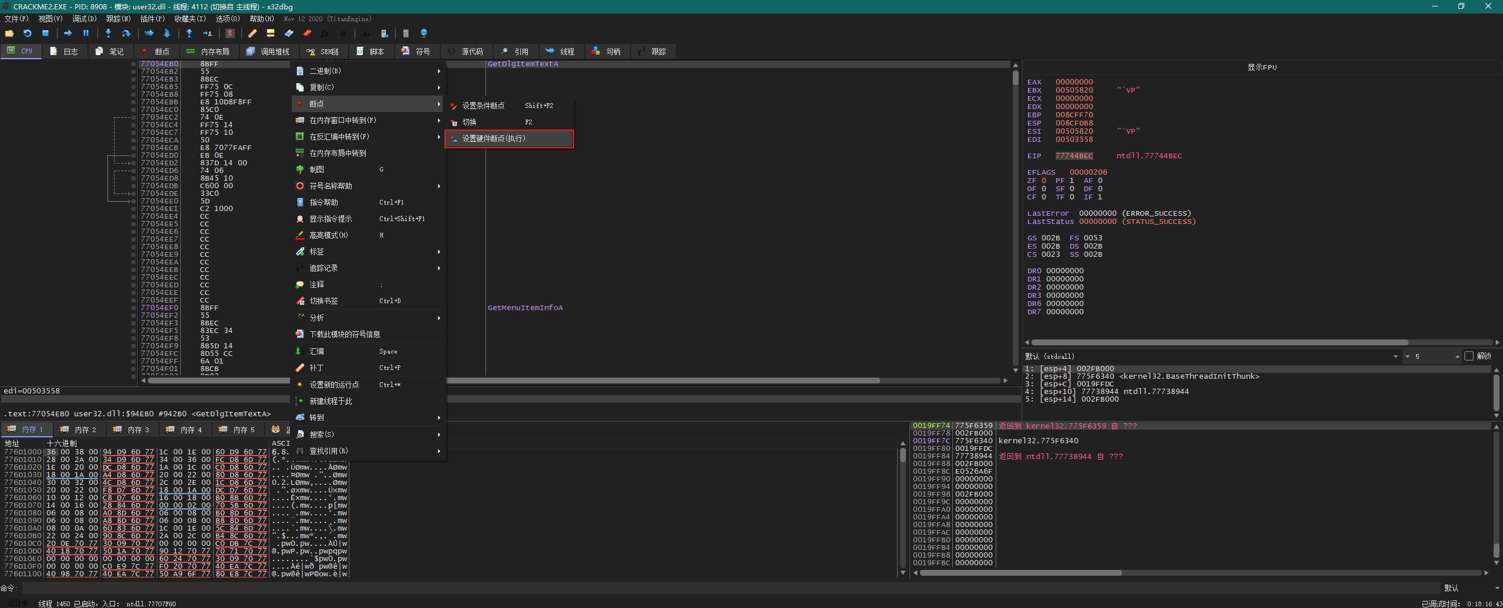Image resolution: width=1503 pixels, height=608 pixels.
Task: Click the step into icon
Action: pos(108,33)
